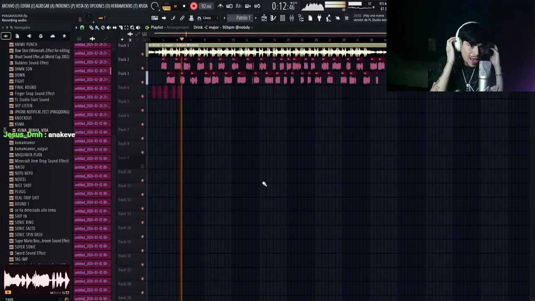Image resolution: width=535 pixels, height=301 pixels.
Task: Toggle loop recording
Action: [x=257, y=6]
